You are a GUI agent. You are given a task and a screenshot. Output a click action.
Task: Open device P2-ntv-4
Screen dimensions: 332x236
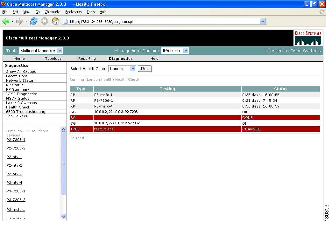14,183
